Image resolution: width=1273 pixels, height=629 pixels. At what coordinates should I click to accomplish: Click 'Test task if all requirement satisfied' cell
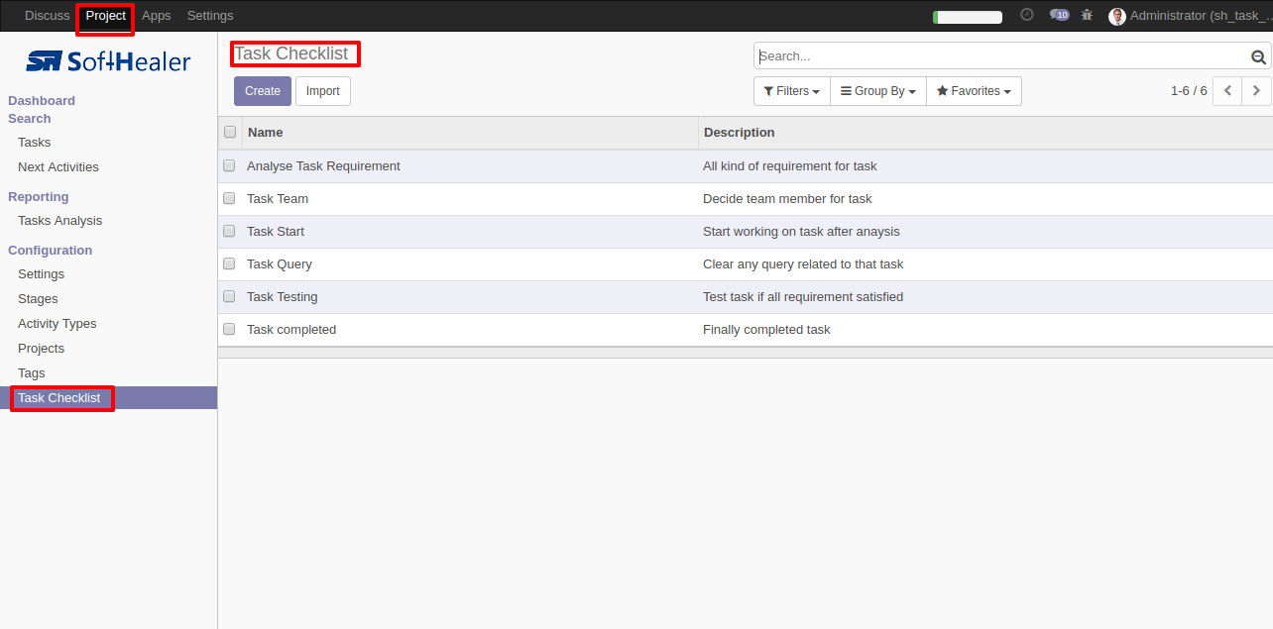point(803,297)
